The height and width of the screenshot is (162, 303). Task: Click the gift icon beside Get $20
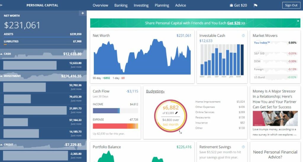(231, 5)
